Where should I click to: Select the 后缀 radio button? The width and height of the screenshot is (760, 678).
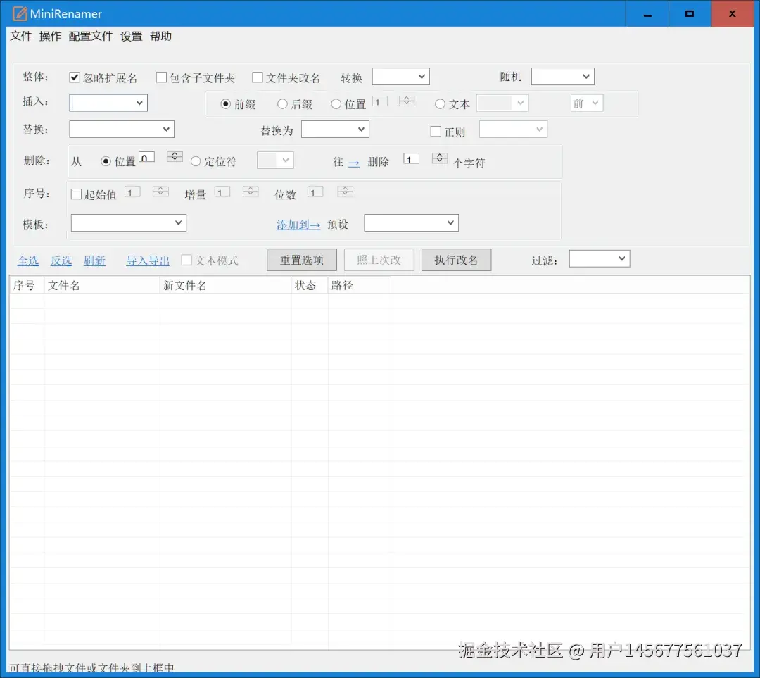click(x=282, y=103)
